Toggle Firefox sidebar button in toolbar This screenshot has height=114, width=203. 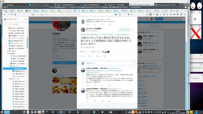151,15
